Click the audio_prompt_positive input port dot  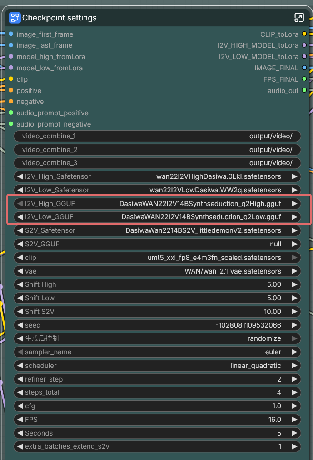pos(11,113)
